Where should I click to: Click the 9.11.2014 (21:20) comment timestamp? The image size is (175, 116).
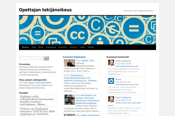pos(123,82)
